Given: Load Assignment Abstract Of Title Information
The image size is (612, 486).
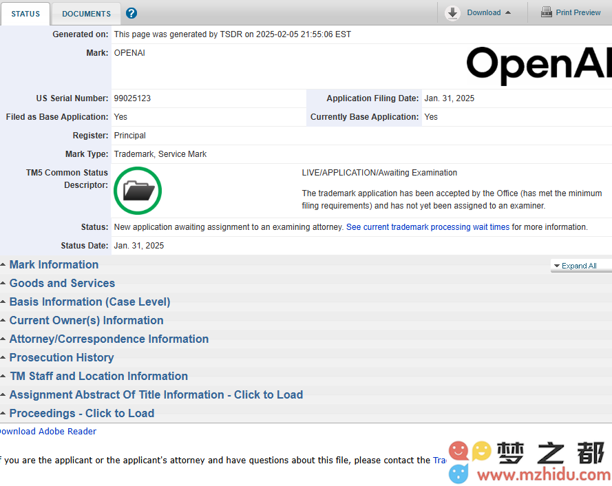Looking at the screenshot, I should click(x=156, y=395).
